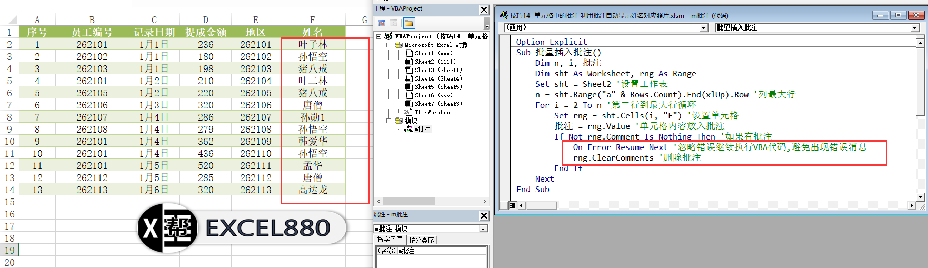Click the (名称) property value field
This screenshot has width=928, height=268.
pos(442,251)
